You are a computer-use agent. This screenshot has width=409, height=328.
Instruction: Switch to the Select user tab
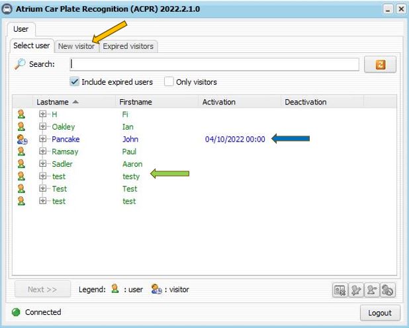click(32, 46)
